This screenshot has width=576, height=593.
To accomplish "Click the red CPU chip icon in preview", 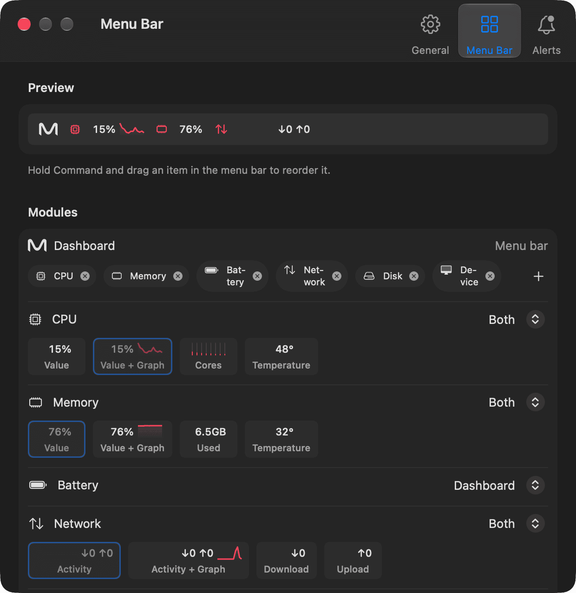I will pos(75,129).
